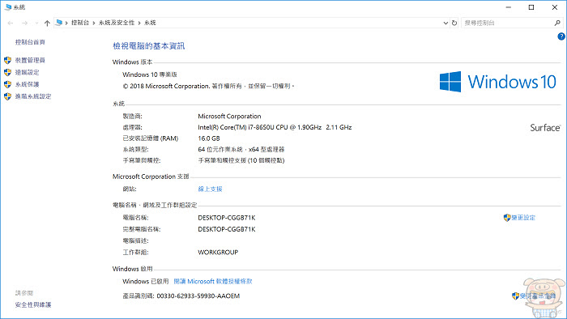
Task: Expand chevron before 控制台 breadcrumb
Action: click(66, 23)
